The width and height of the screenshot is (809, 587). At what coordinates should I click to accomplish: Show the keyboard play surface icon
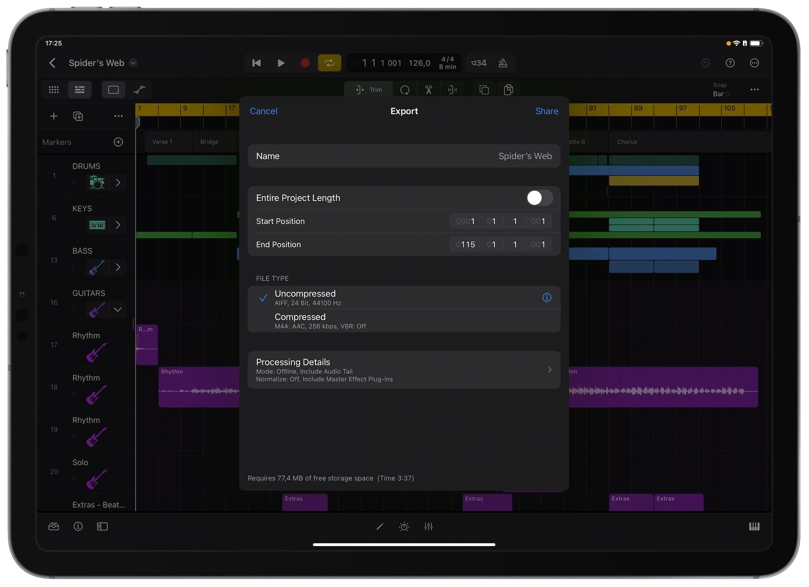click(754, 527)
